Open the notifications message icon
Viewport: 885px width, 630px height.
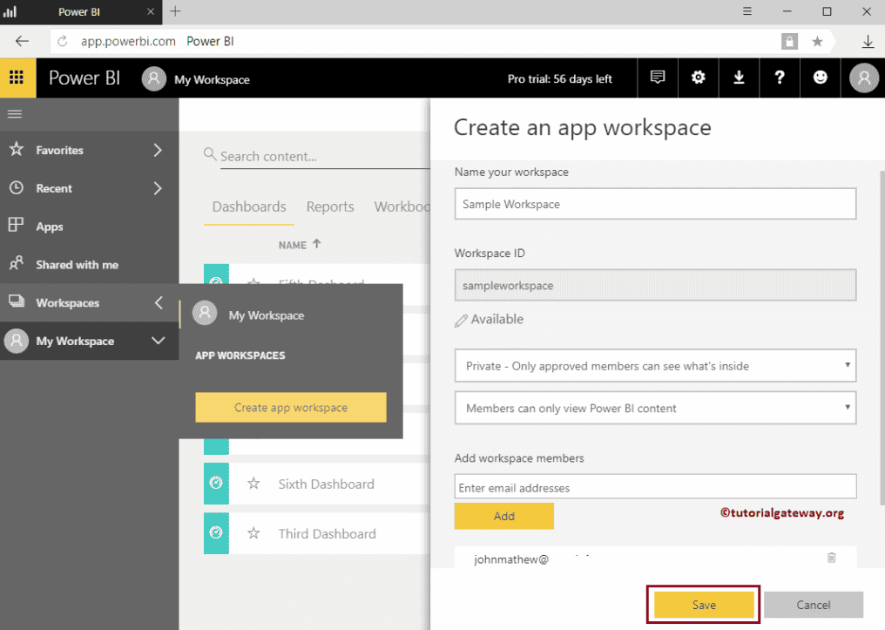point(658,78)
